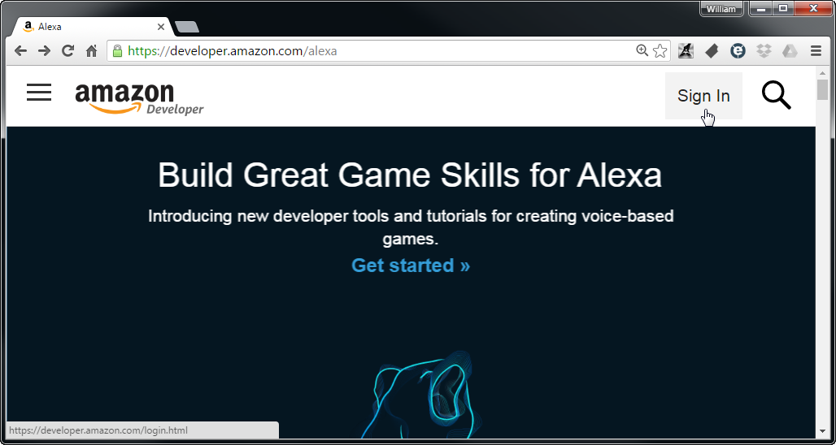836x445 pixels.
Task: Open the site search magnifier icon
Action: [x=777, y=95]
